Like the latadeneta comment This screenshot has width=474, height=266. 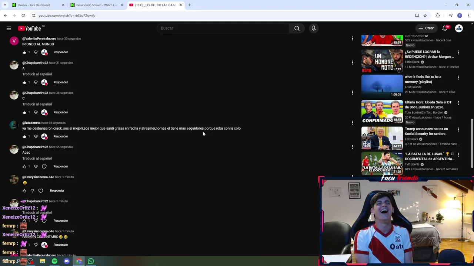tap(24, 136)
